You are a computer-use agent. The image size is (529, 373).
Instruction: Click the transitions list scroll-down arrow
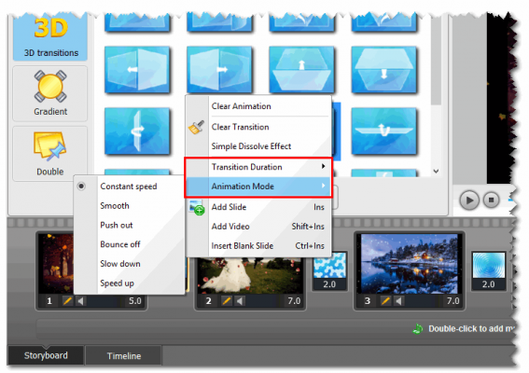[436, 172]
